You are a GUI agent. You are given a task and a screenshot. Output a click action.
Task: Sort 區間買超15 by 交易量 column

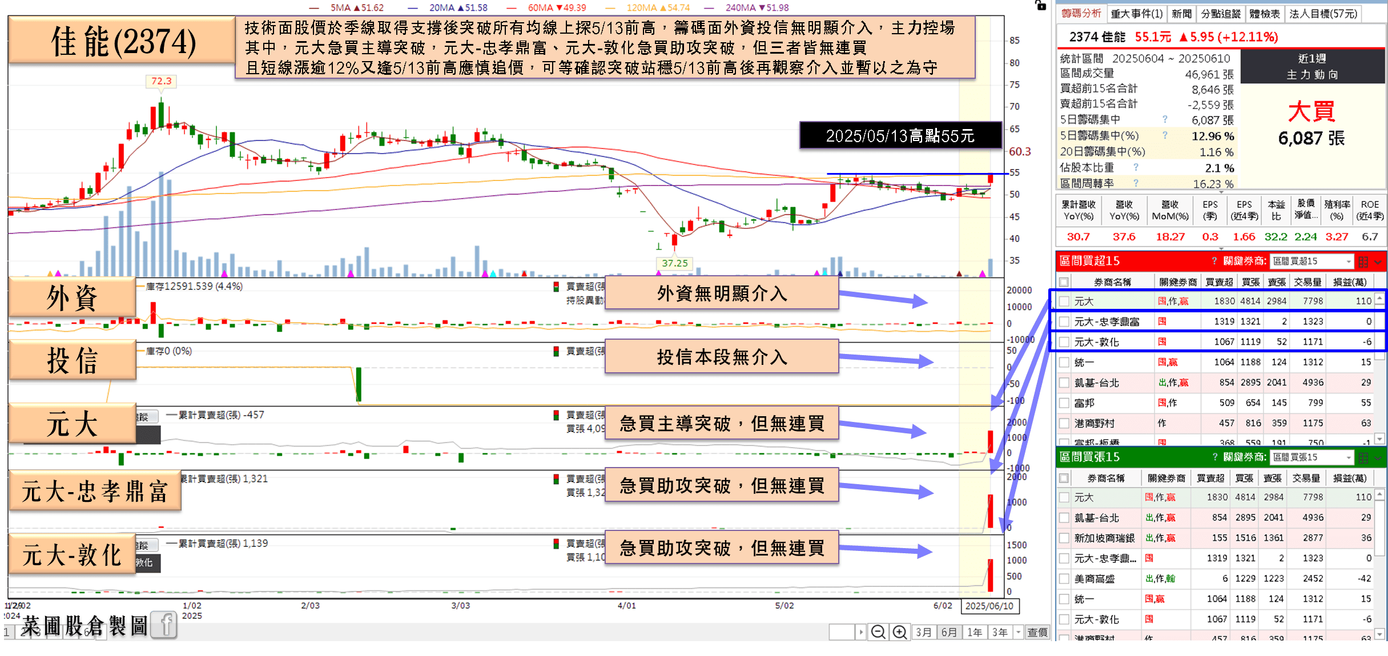pos(1307,282)
